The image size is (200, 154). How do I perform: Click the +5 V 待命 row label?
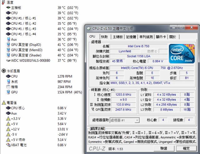point(18,140)
